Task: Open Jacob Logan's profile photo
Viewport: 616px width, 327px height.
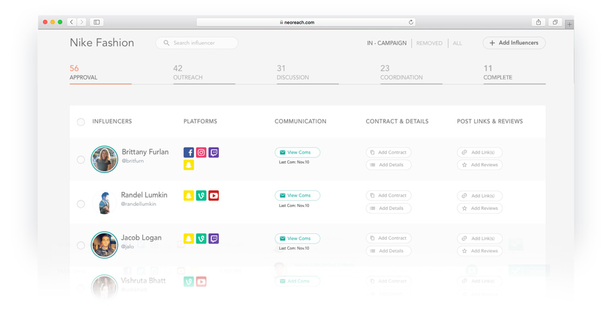Action: (x=104, y=245)
